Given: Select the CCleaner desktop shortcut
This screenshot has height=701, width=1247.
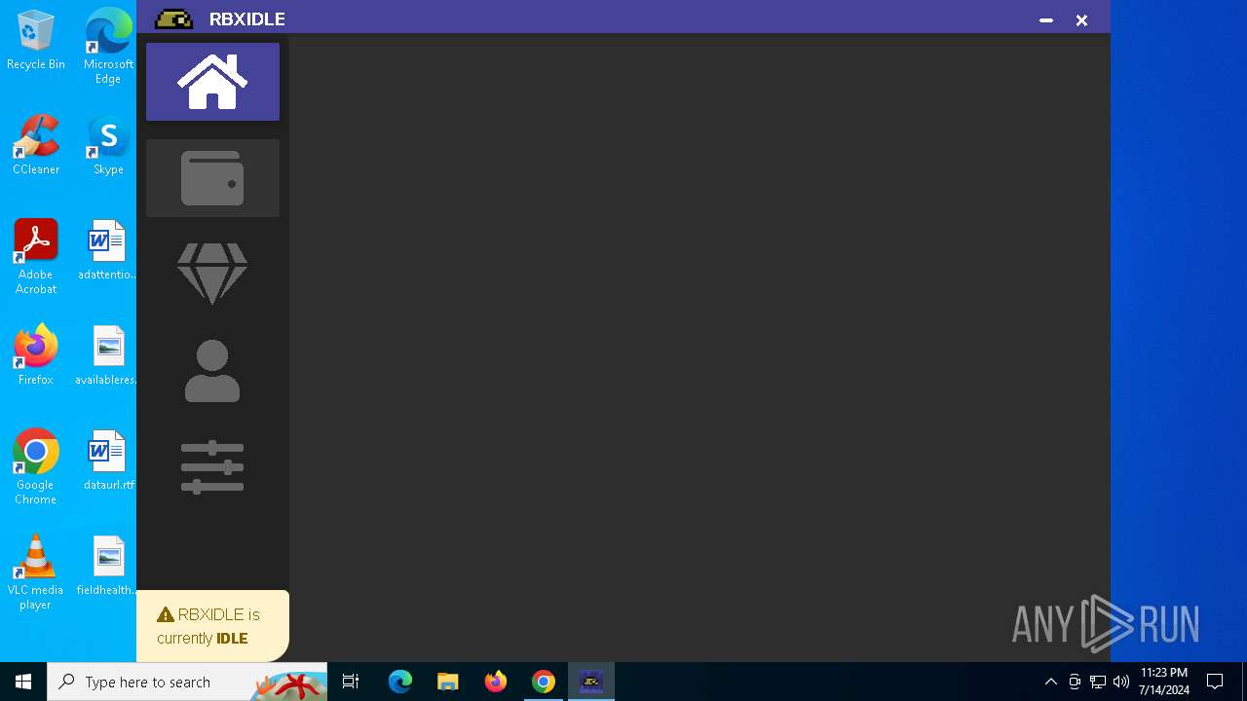Looking at the screenshot, I should point(36,146).
